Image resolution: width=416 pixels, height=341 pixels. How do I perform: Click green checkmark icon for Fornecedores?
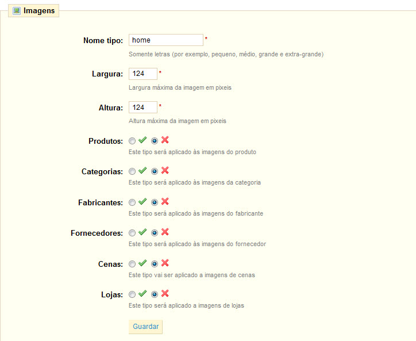click(142, 232)
